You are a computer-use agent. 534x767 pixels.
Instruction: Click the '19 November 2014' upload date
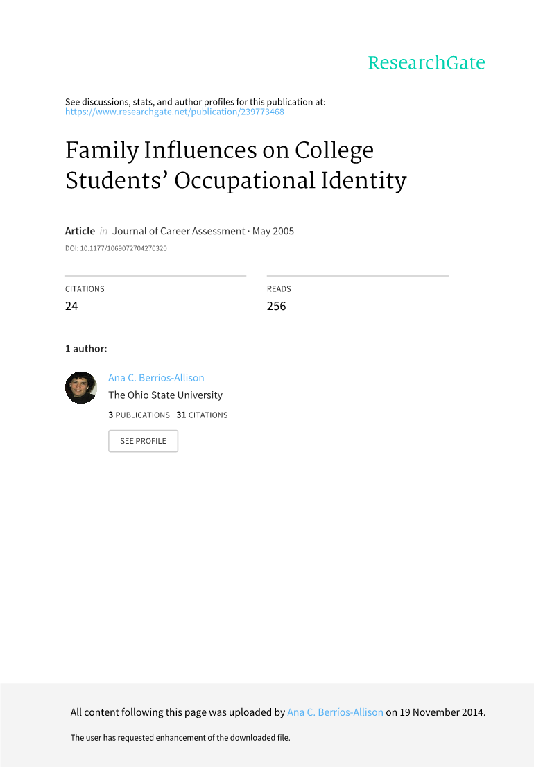click(x=442, y=712)
